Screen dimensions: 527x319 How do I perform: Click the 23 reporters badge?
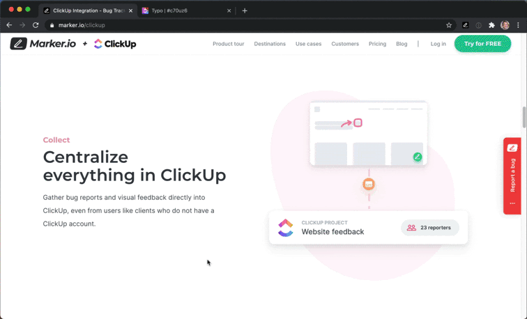point(429,228)
